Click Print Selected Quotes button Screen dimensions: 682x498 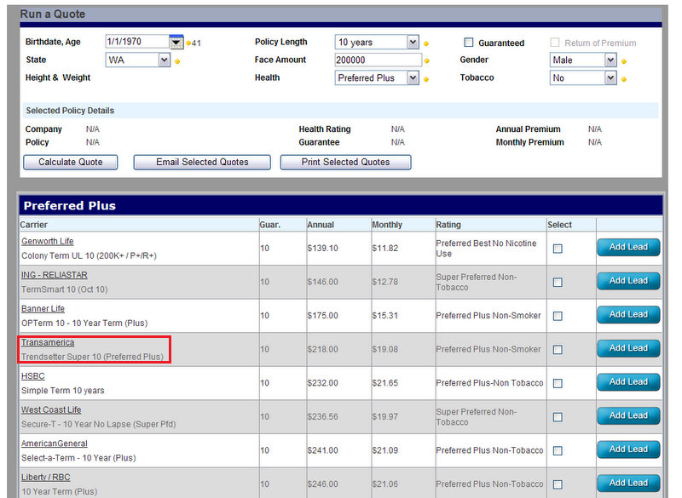(x=346, y=162)
